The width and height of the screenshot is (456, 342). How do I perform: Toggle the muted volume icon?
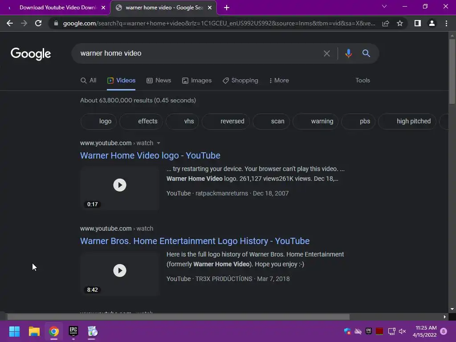[x=402, y=331]
